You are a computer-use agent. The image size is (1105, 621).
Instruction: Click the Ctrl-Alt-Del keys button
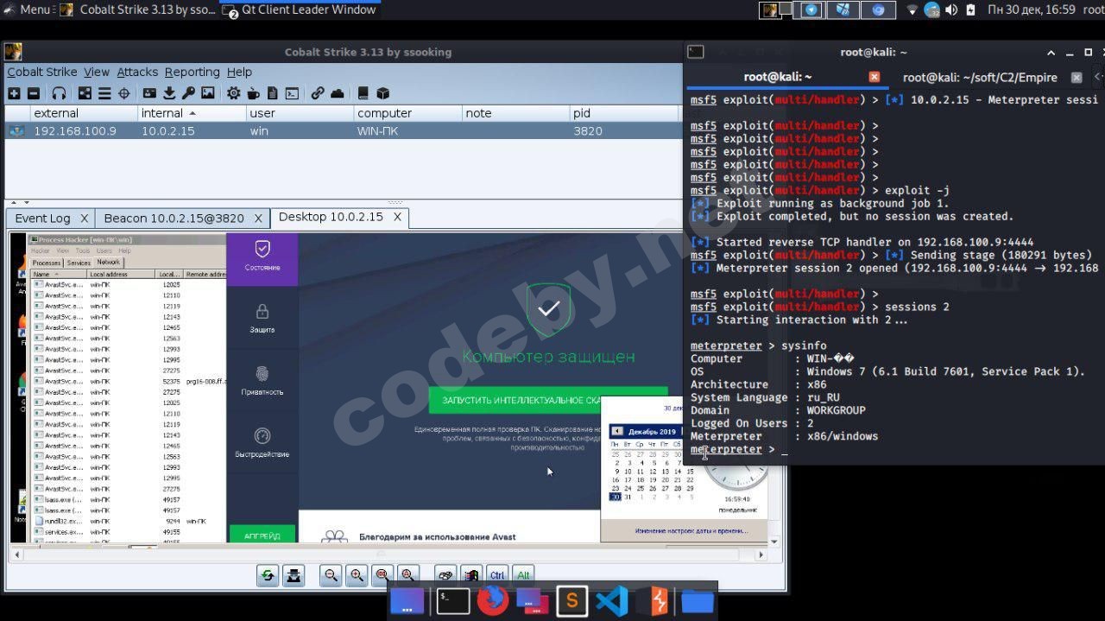445,575
